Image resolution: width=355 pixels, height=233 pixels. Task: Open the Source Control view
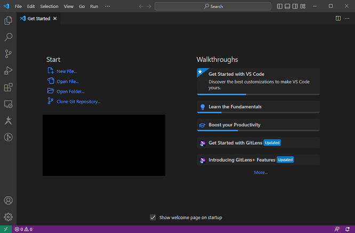click(x=8, y=54)
